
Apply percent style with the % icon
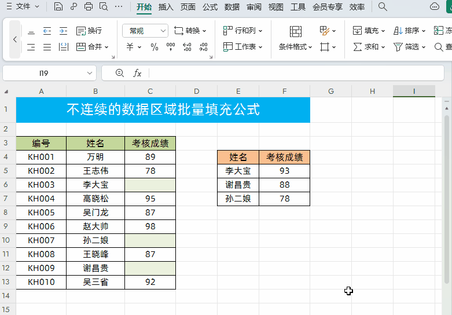155,47
